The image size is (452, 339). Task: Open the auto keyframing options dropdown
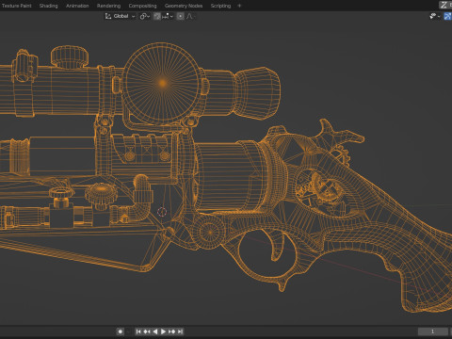click(128, 331)
